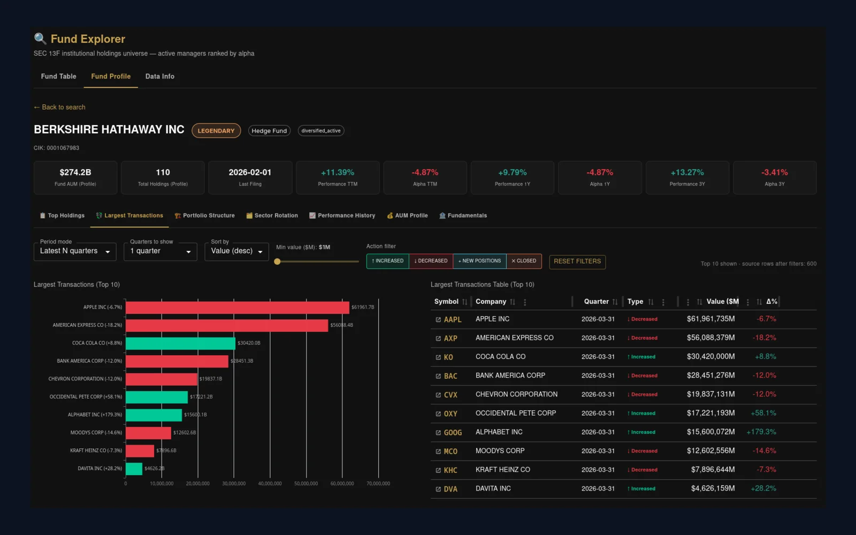
Task: Click the Company column sort arrows
Action: [x=513, y=302]
